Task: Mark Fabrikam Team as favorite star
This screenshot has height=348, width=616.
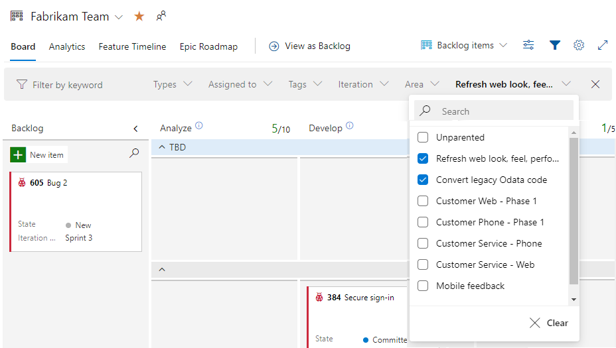Action: (x=139, y=17)
